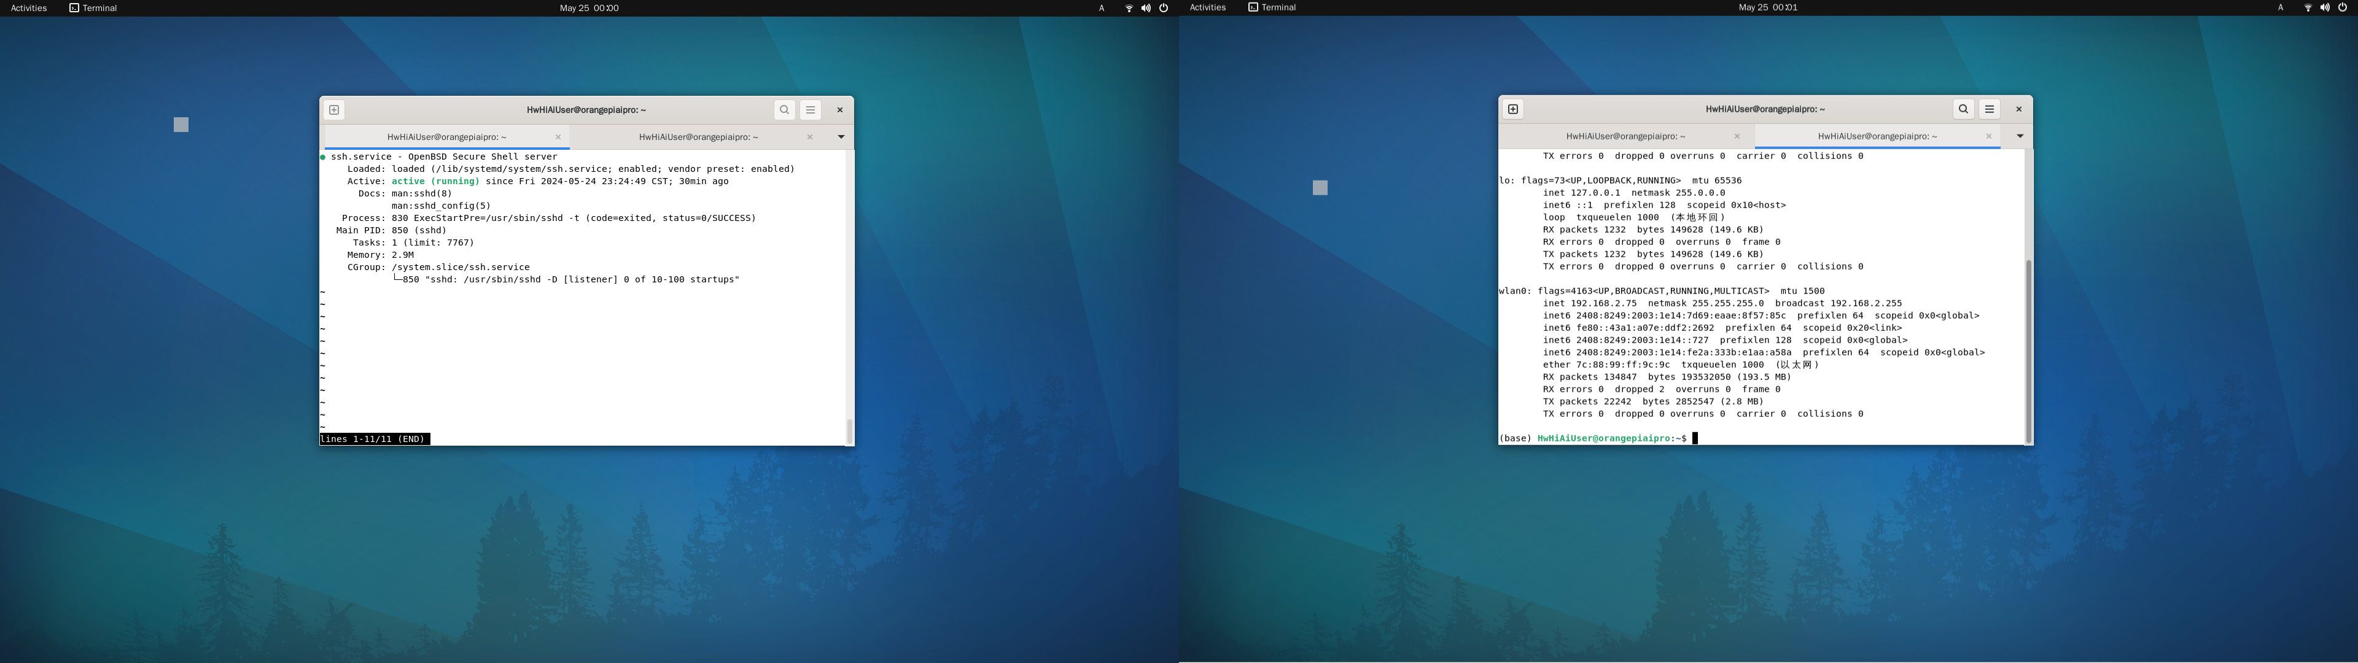Close inactive second tab in ssh.service window
This screenshot has height=663, width=2358.
(x=809, y=138)
